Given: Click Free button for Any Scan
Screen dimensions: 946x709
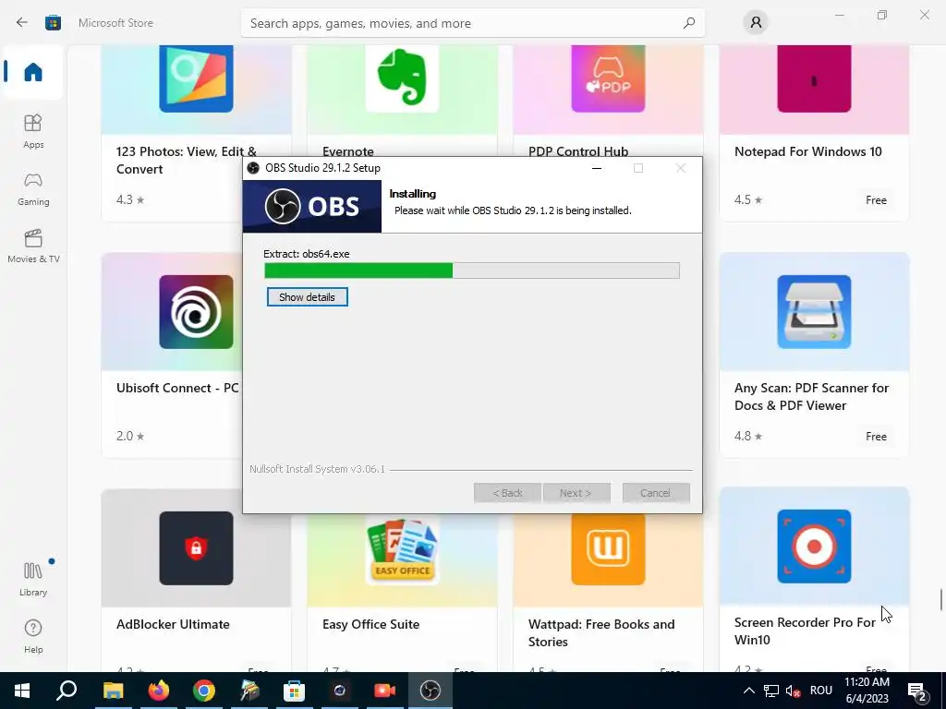Looking at the screenshot, I should tap(876, 437).
